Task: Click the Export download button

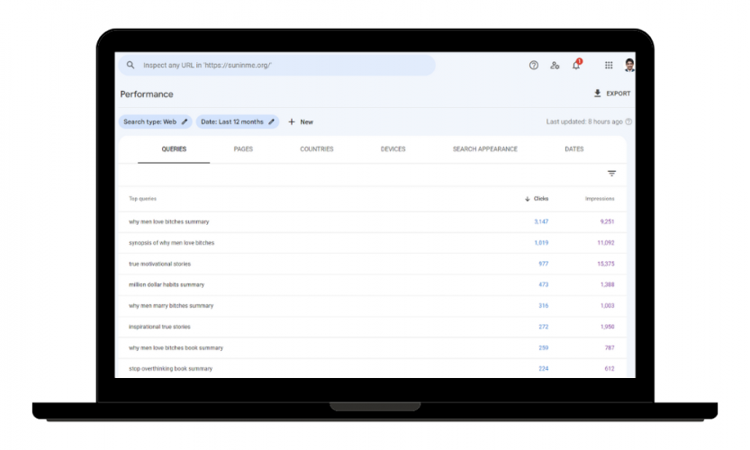Action: pos(611,94)
